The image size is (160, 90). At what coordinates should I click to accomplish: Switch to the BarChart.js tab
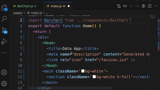(x=25, y=6)
